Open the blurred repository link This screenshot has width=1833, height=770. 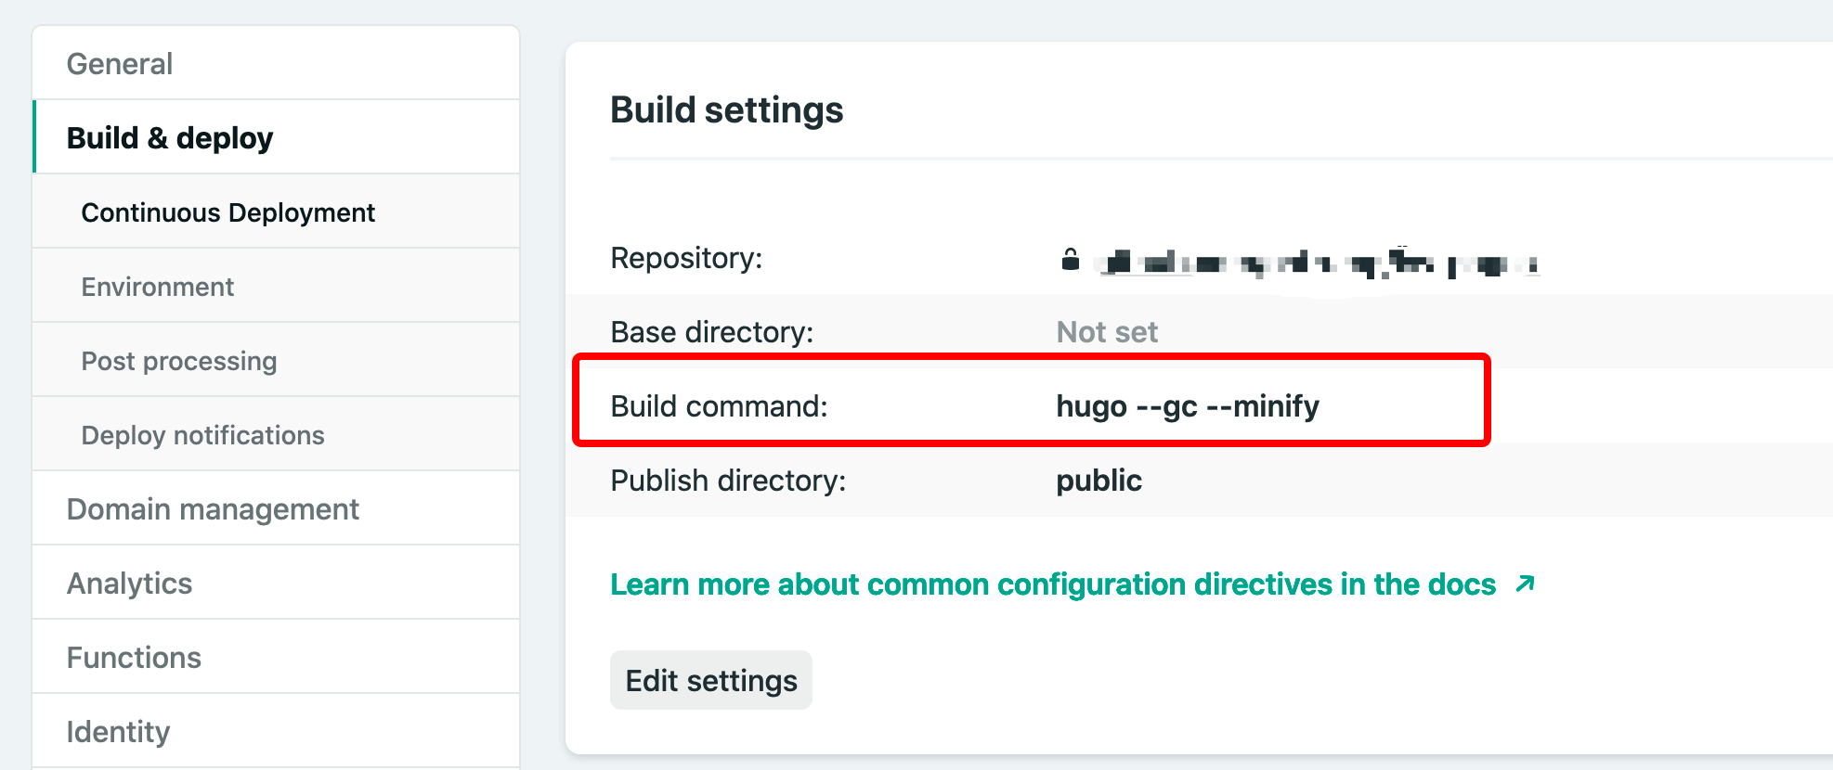[x=1319, y=263]
